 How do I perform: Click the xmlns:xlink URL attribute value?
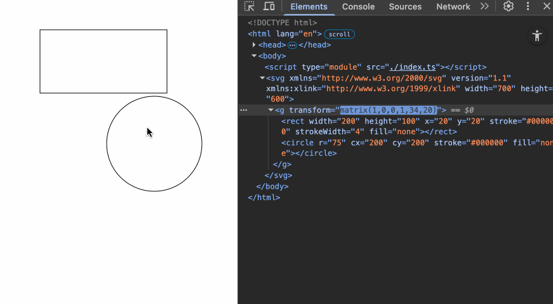tap(390, 89)
